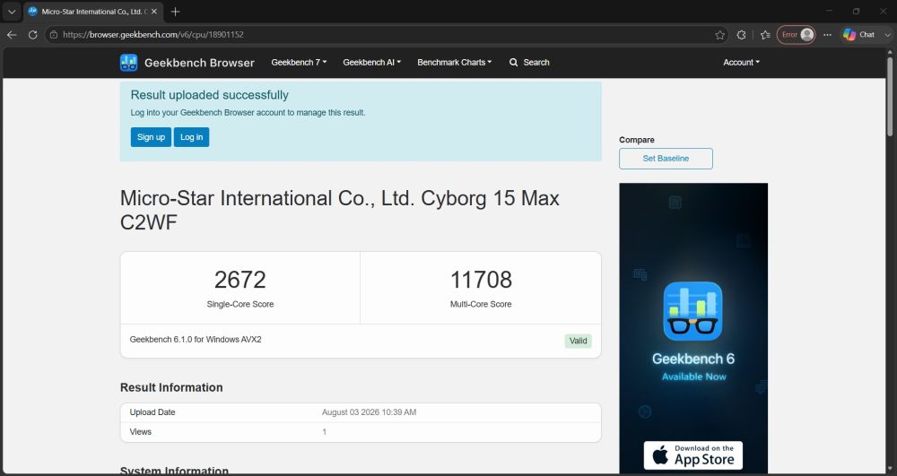Screen dimensions: 897x476
Task: Click the 11708 multi-core score
Action: pyautogui.click(x=481, y=280)
